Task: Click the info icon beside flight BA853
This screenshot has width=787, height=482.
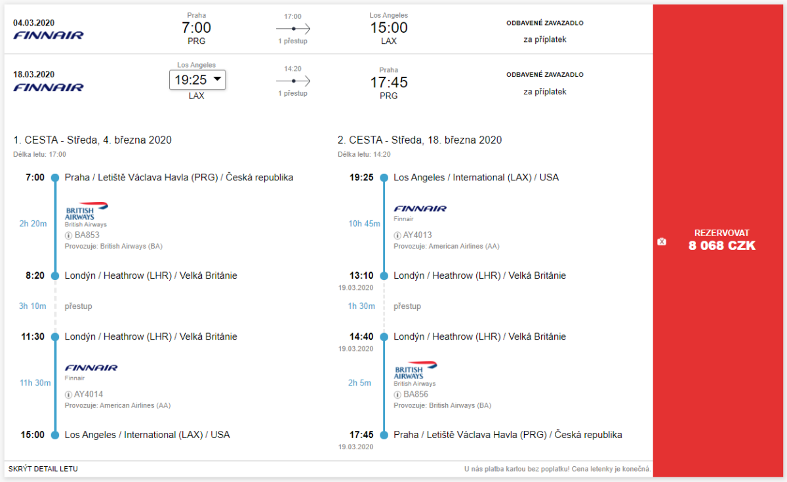Action: pos(68,235)
